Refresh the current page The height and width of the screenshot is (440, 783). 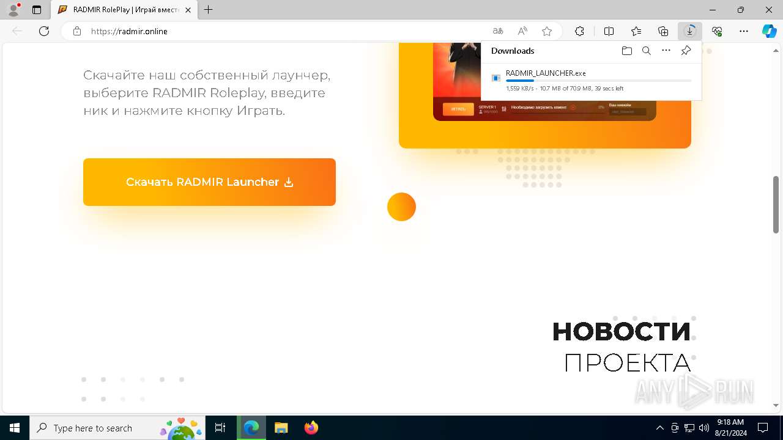[x=44, y=31]
